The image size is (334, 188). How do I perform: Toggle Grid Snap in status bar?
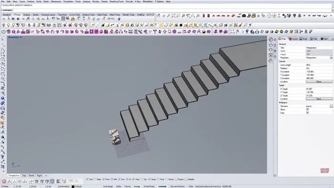pyautogui.click(x=108, y=187)
